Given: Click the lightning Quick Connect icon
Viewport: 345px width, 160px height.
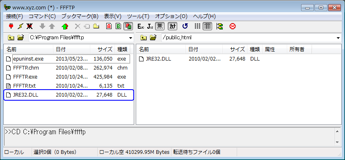Looking at the screenshot, I should [x=20, y=27].
